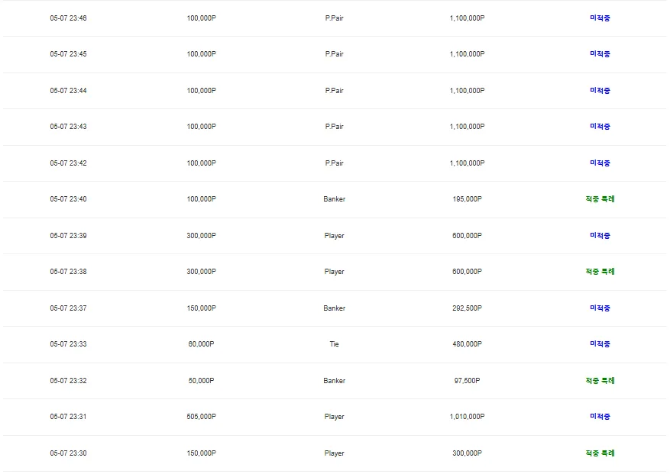Click the 1,010,000P payout value

467,417
